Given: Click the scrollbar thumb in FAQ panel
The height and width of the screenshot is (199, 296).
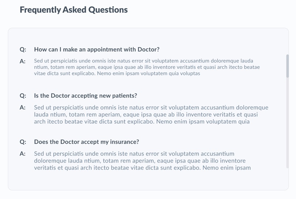Looking at the screenshot, I should coord(287,66).
